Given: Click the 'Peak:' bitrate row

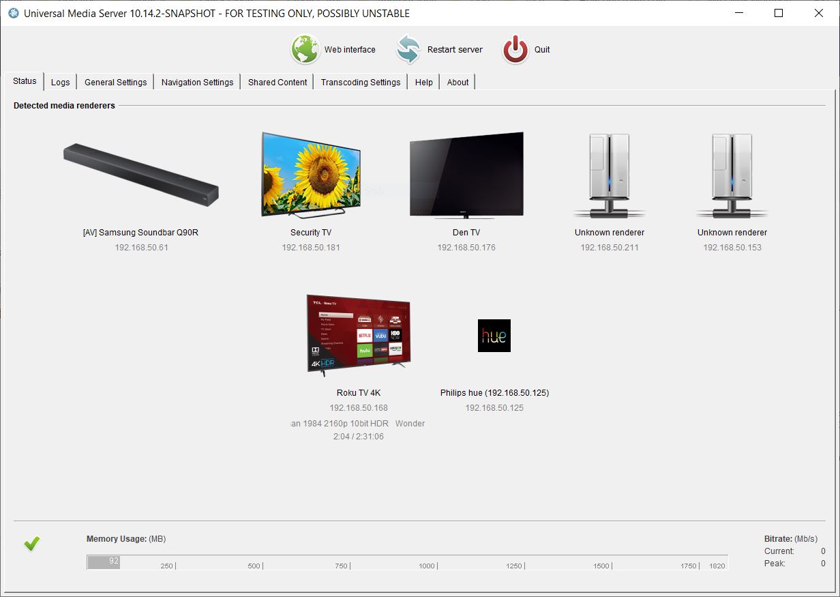Looking at the screenshot, I should tap(795, 564).
